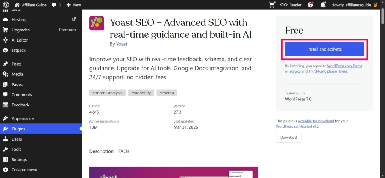Open the New content menu
The height and width of the screenshot is (178, 385).
tap(73, 5)
